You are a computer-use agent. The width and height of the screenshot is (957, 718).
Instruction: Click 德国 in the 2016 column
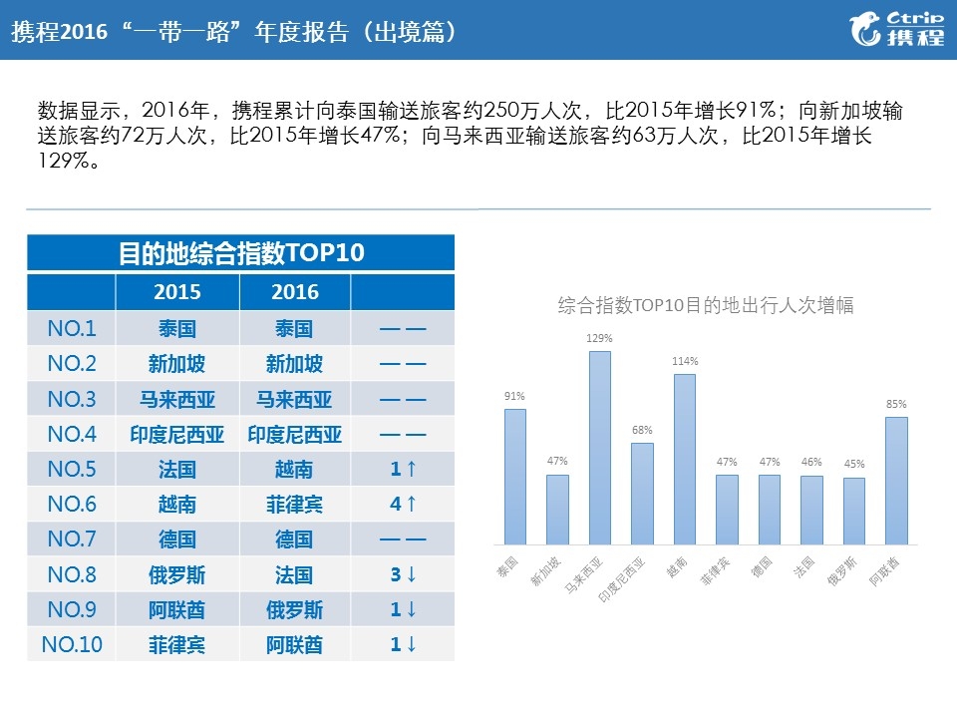pyautogui.click(x=294, y=539)
